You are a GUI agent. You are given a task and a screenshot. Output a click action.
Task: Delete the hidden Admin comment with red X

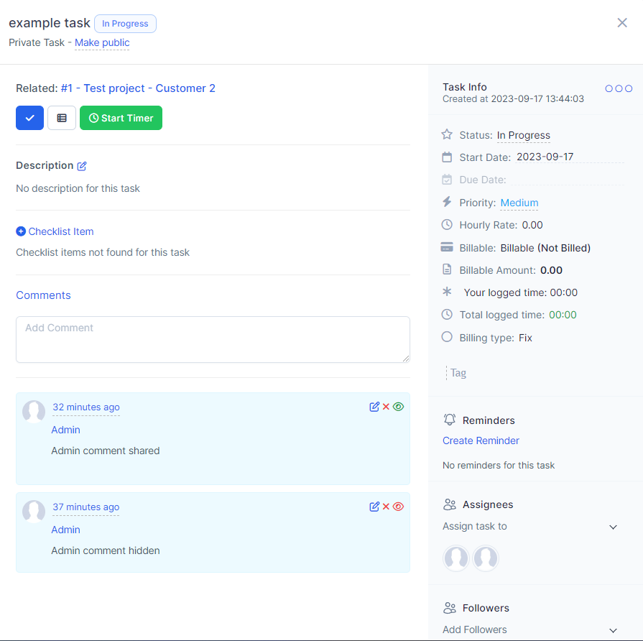pos(387,506)
